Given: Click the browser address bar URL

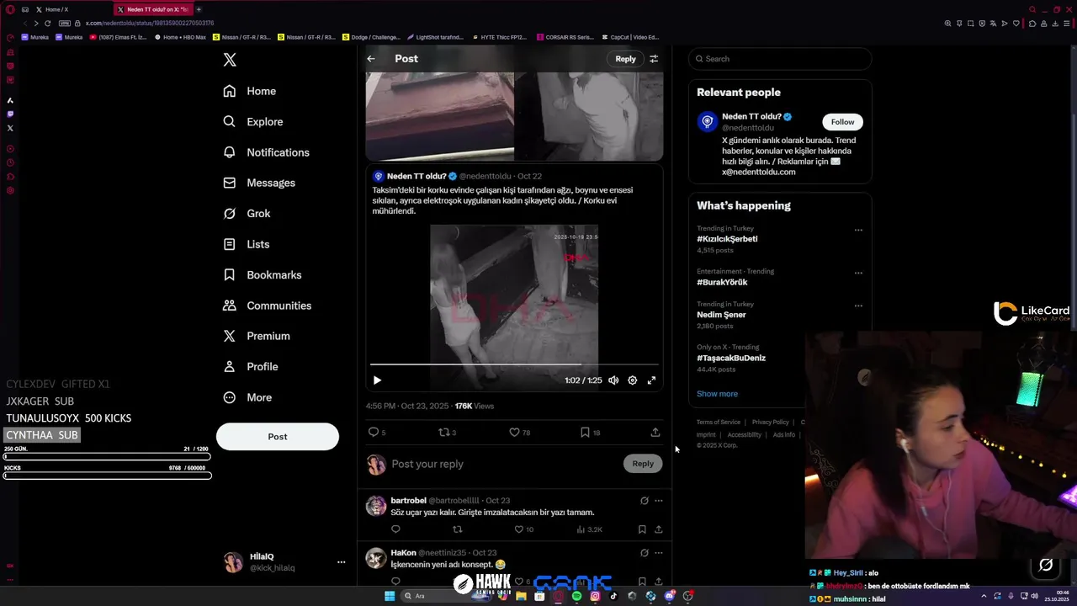Looking at the screenshot, I should coord(150,24).
